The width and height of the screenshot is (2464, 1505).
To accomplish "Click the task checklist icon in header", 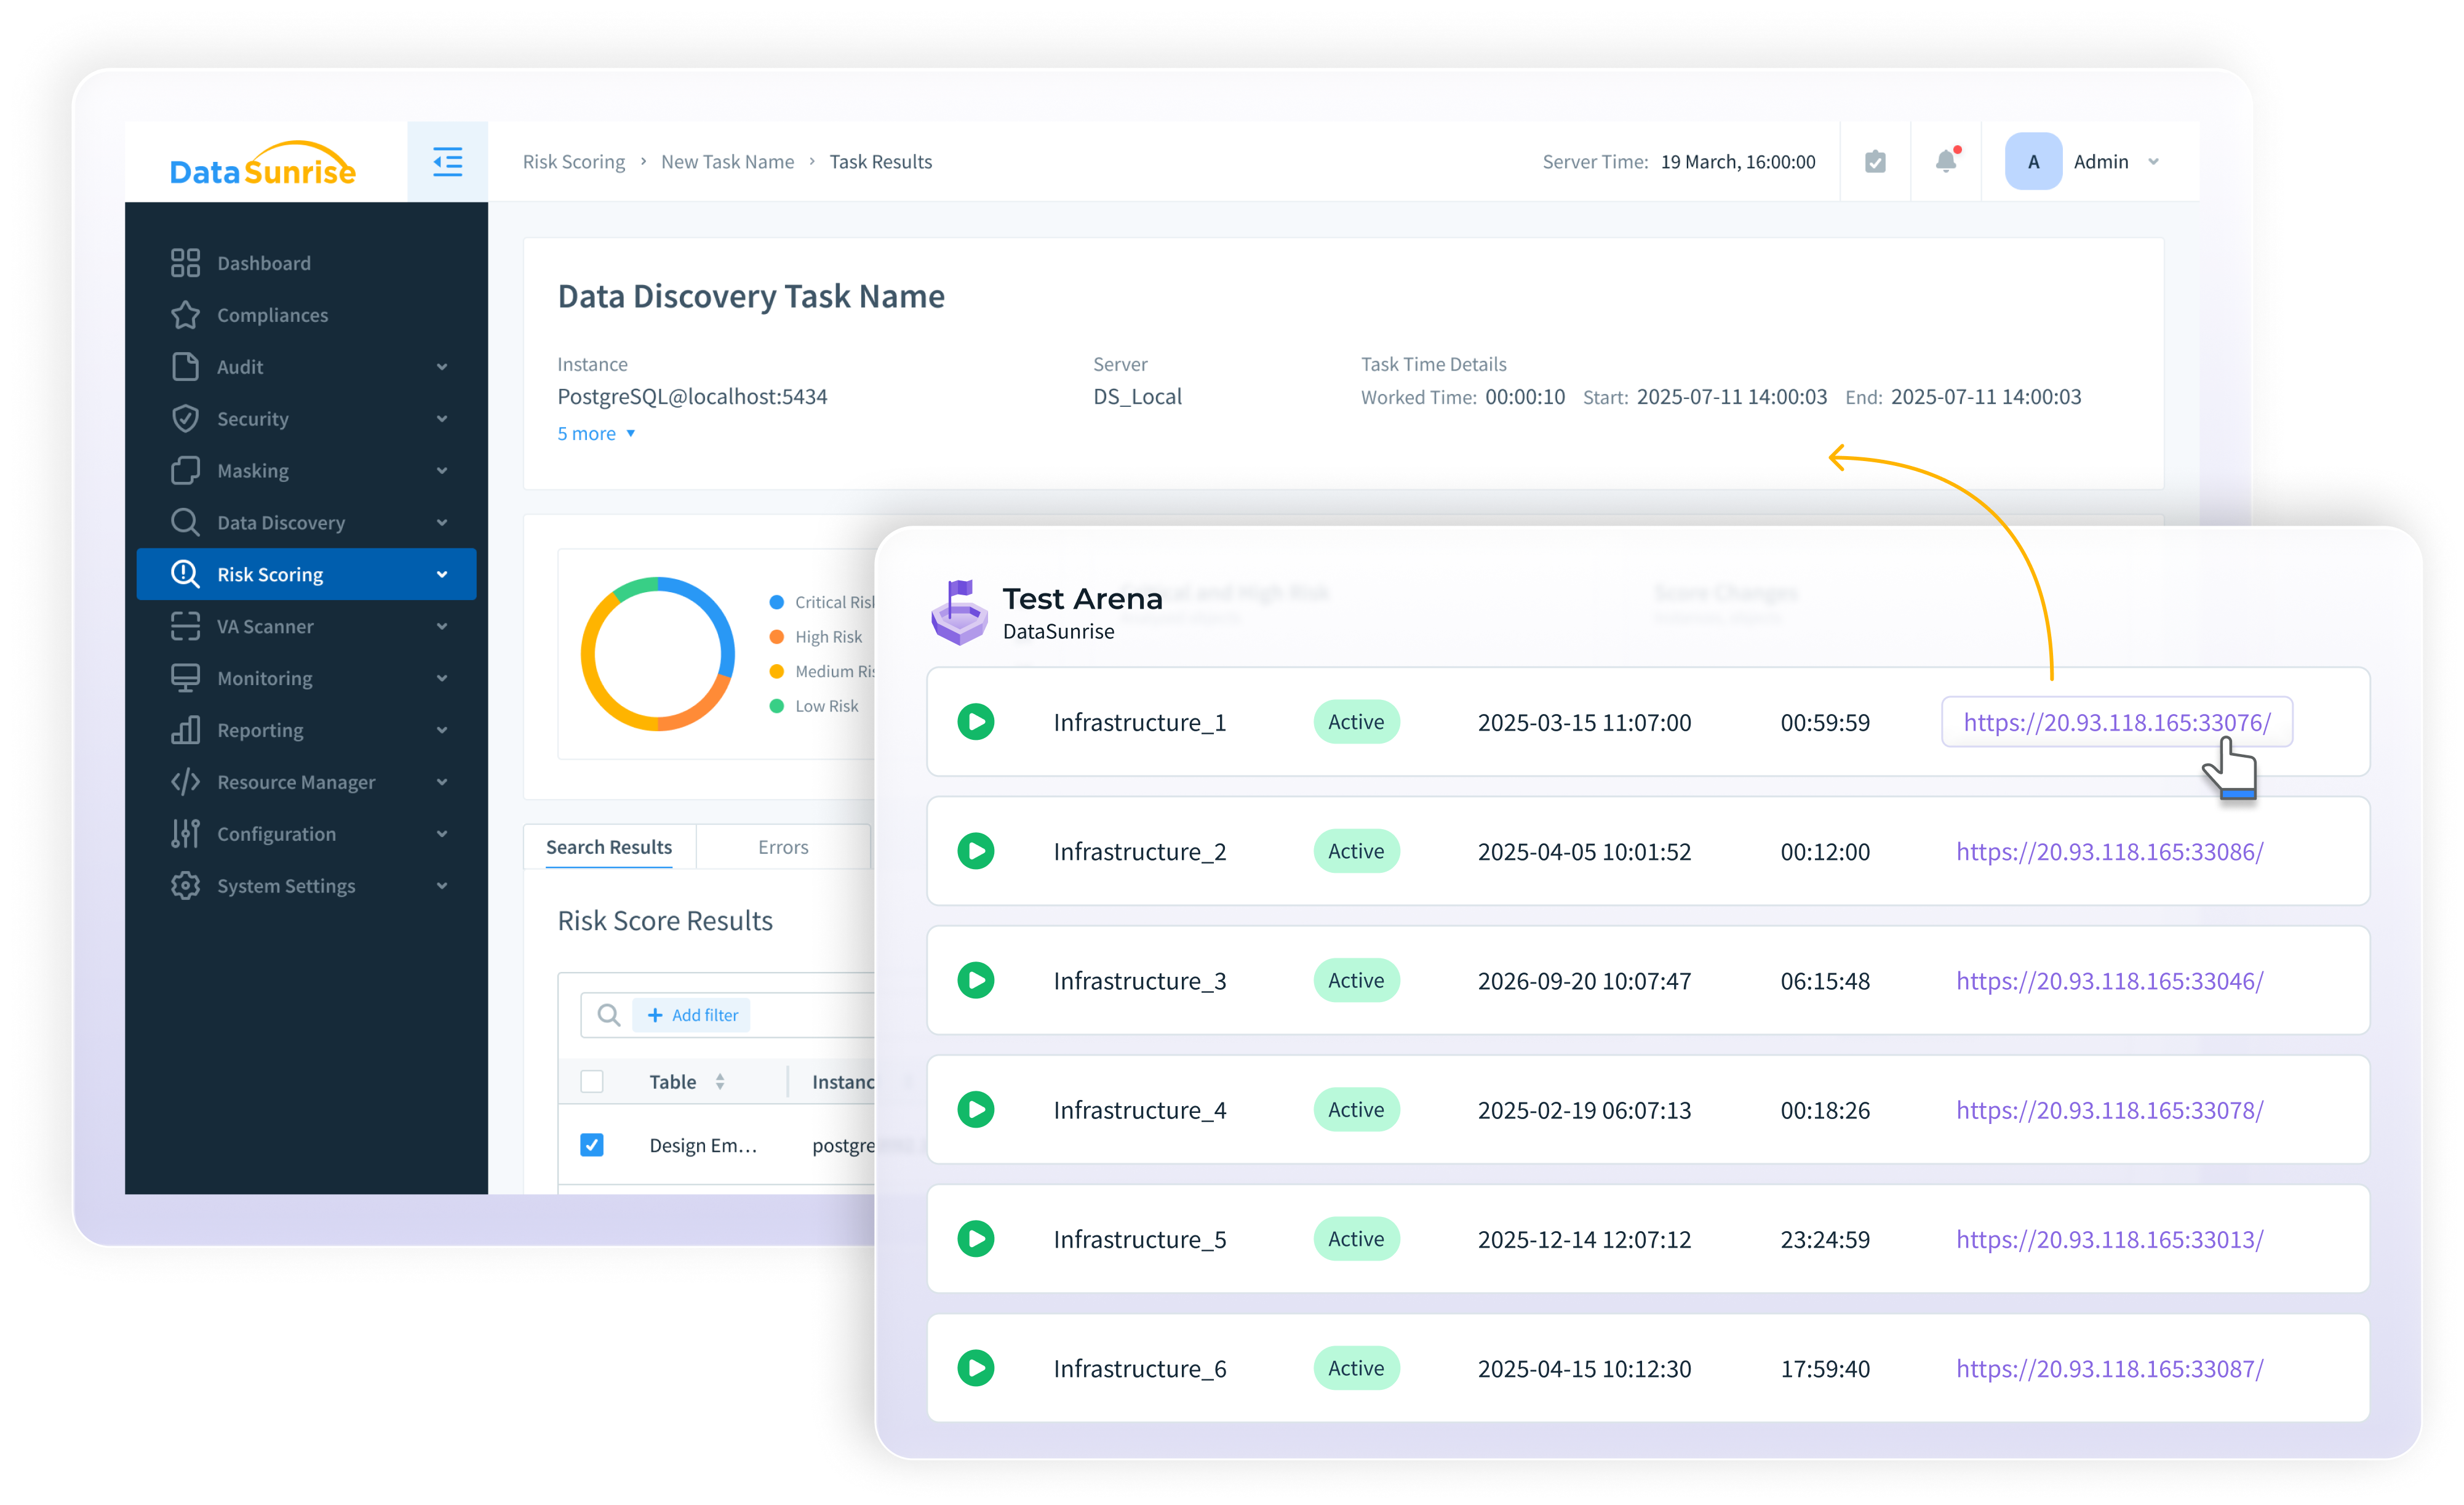I will 1875,161.
